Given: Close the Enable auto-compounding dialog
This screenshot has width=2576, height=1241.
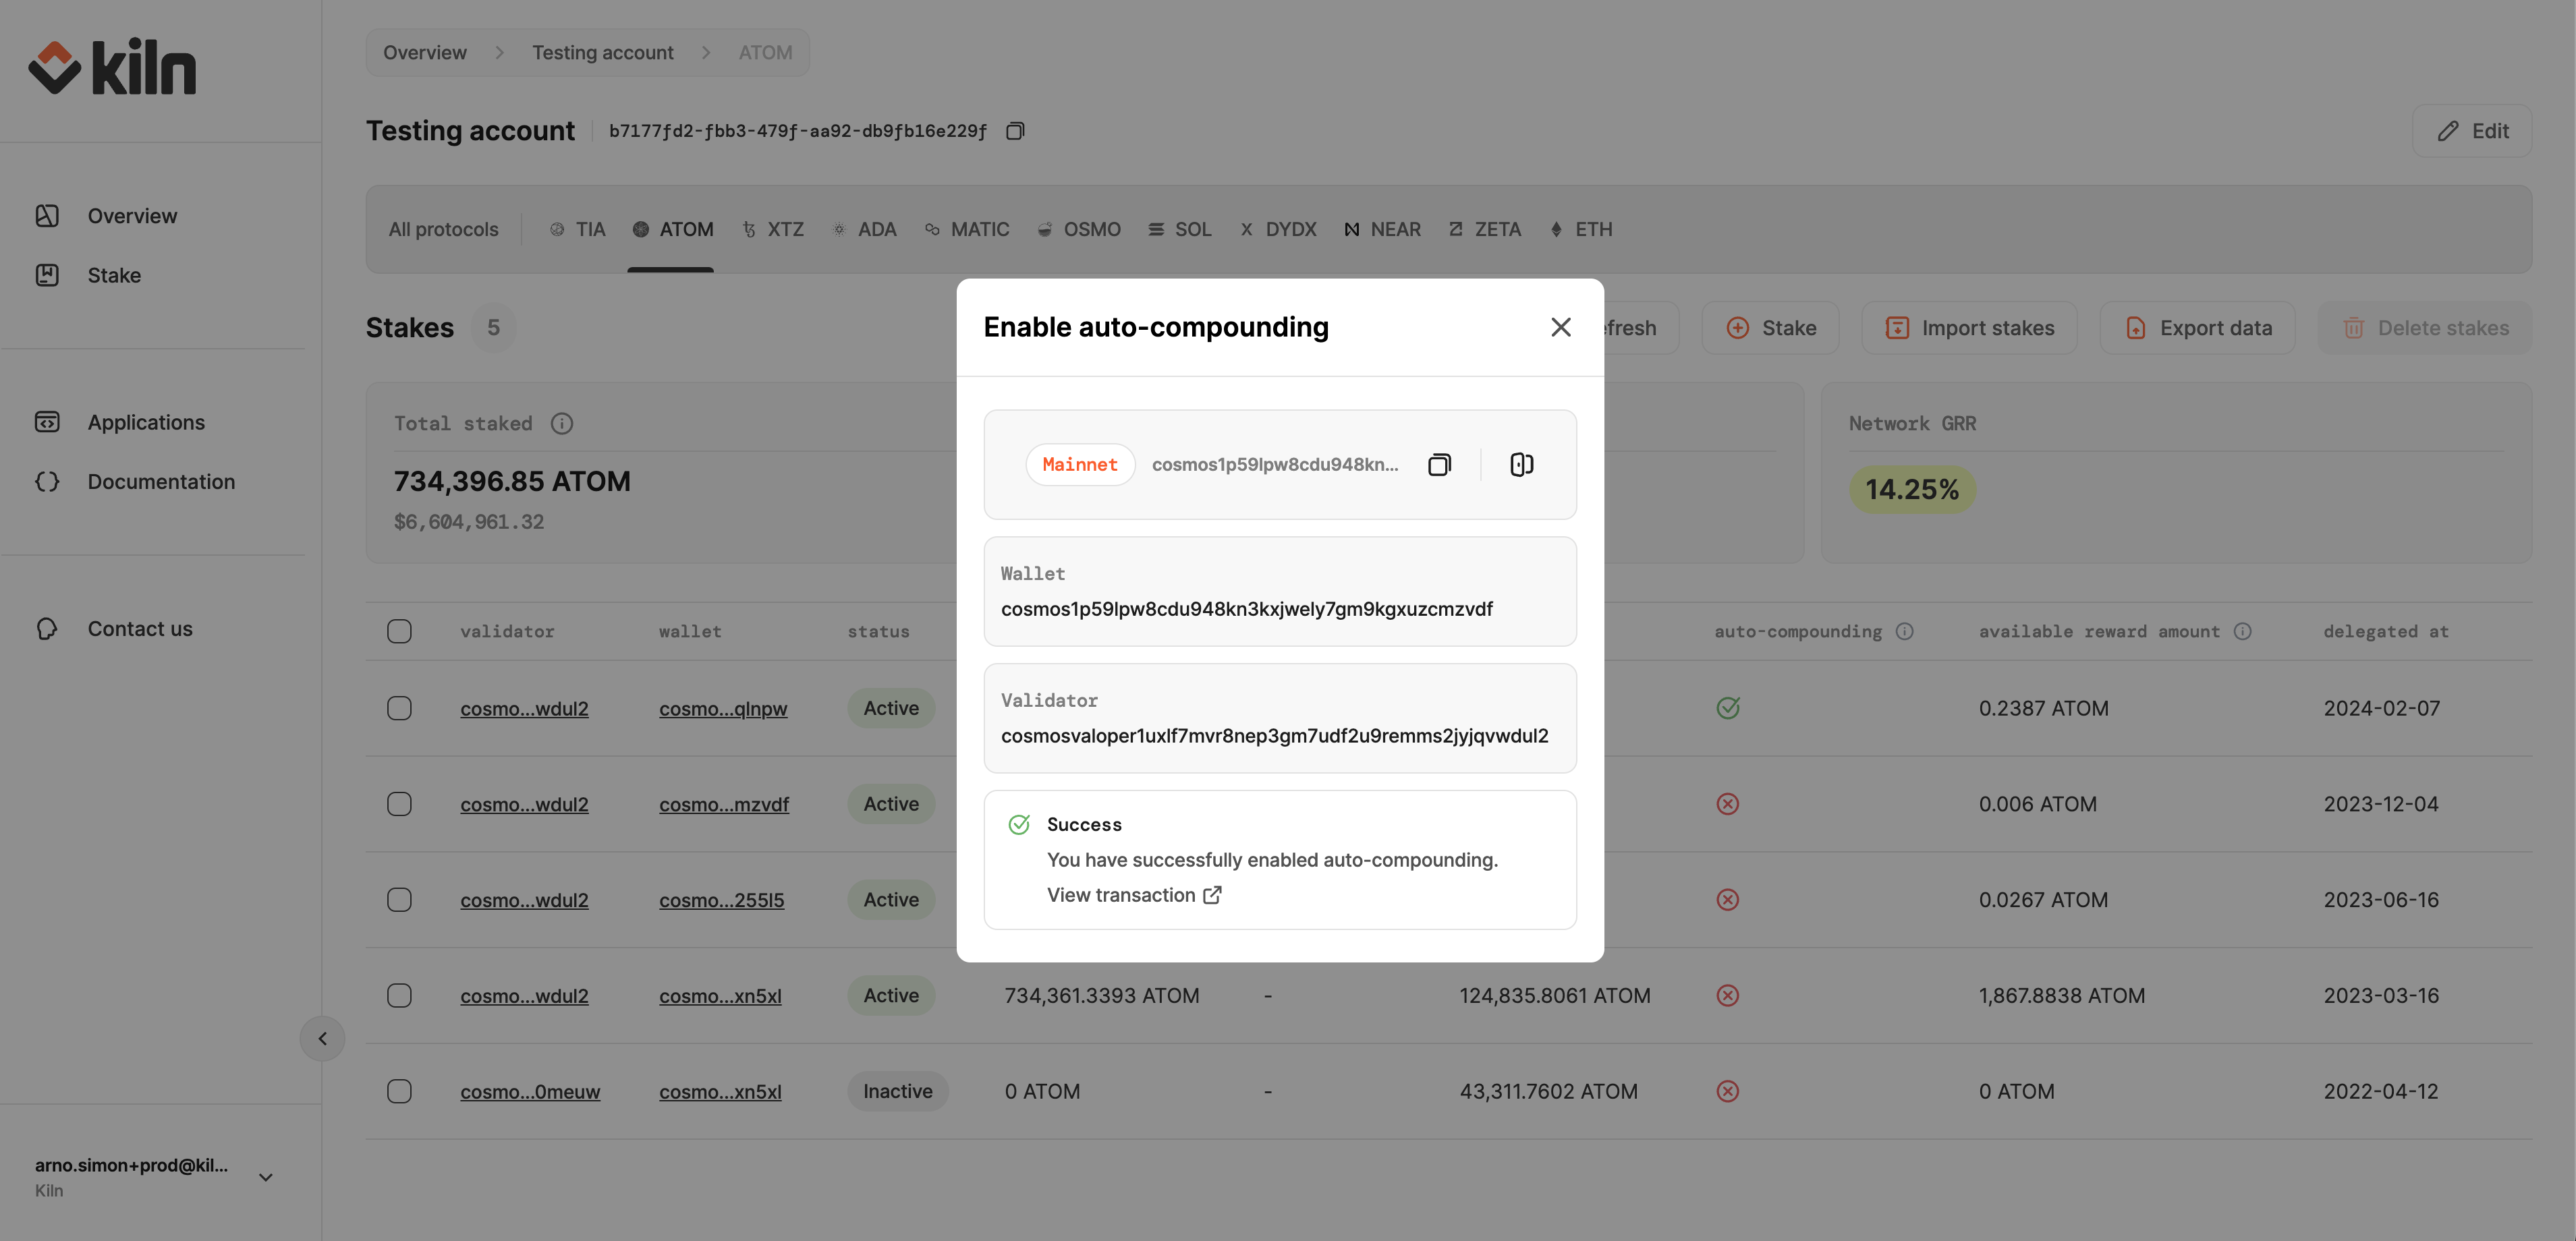Looking at the screenshot, I should 1560,327.
